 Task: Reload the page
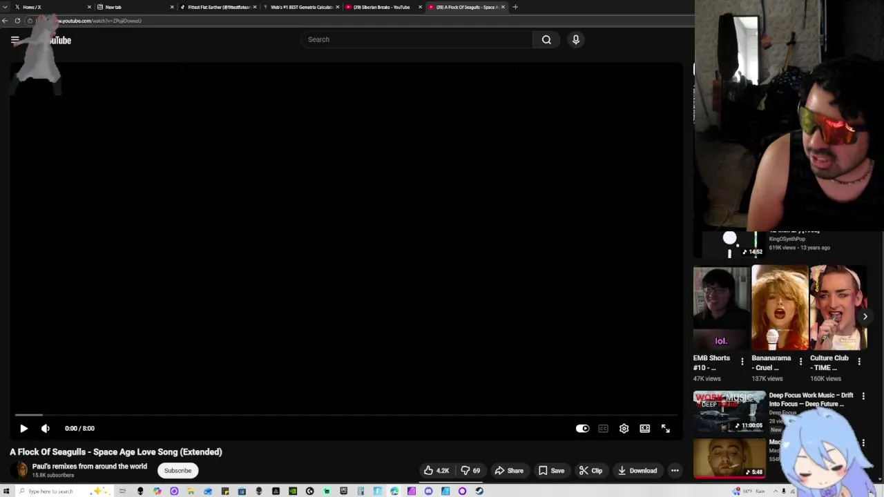tap(17, 21)
